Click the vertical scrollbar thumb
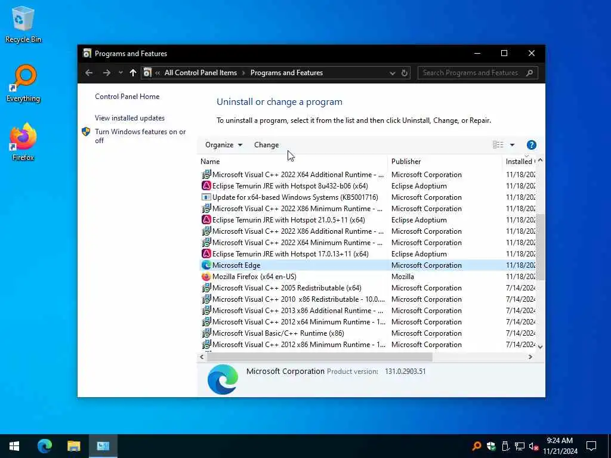This screenshot has width=611, height=458. (x=540, y=247)
